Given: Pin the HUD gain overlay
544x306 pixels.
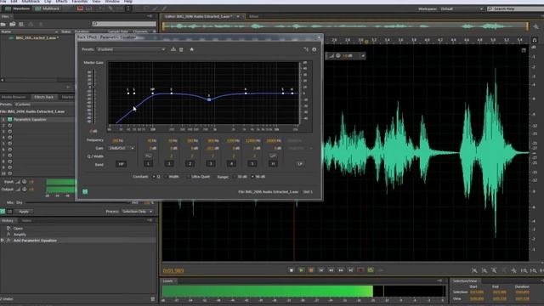Looking at the screenshot, I should [363, 55].
